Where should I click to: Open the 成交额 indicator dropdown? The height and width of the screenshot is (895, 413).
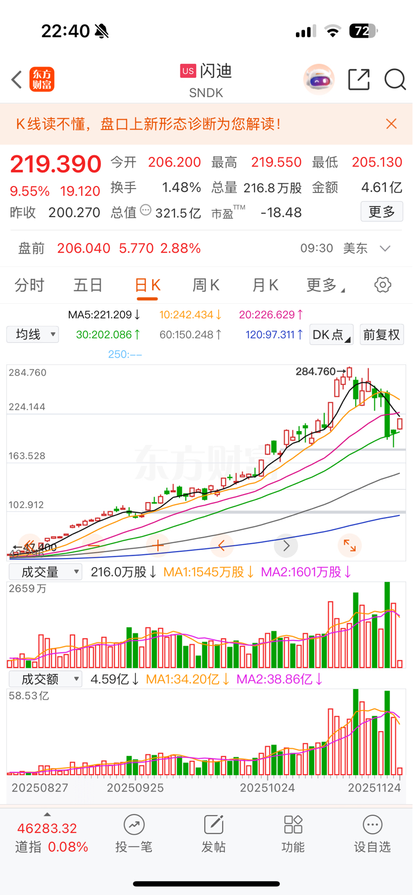point(46,679)
